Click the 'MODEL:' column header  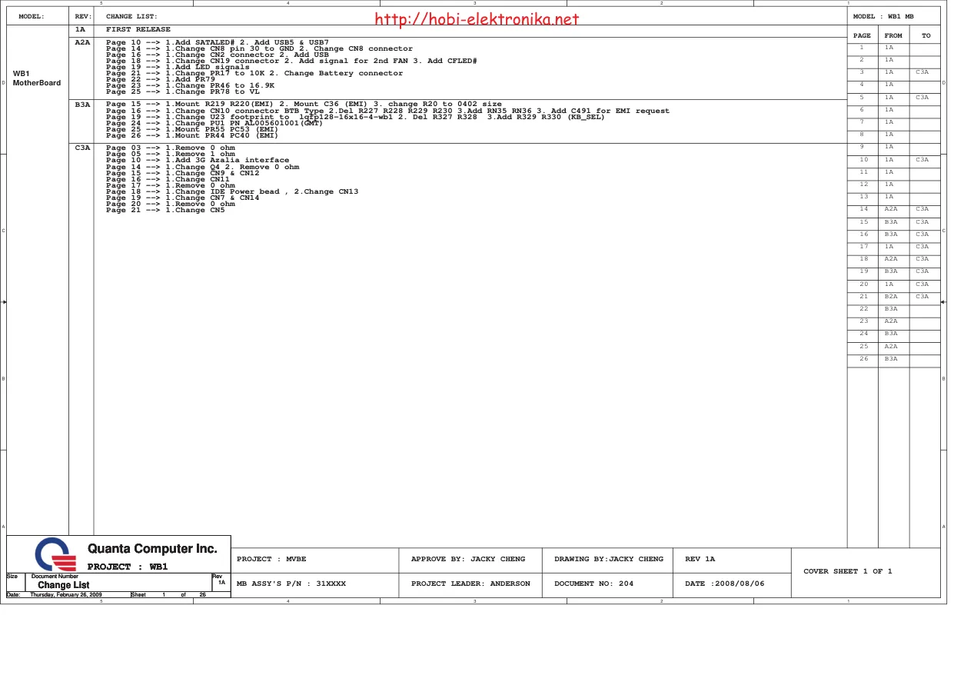tap(32, 16)
